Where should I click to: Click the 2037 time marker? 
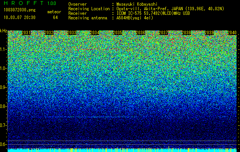click(163, 33)
